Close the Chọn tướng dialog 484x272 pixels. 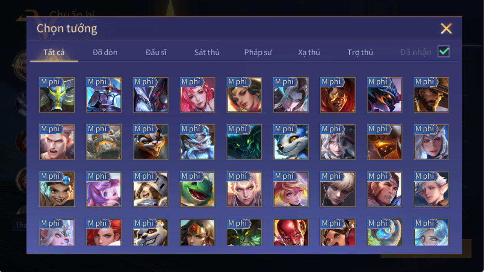point(446,28)
